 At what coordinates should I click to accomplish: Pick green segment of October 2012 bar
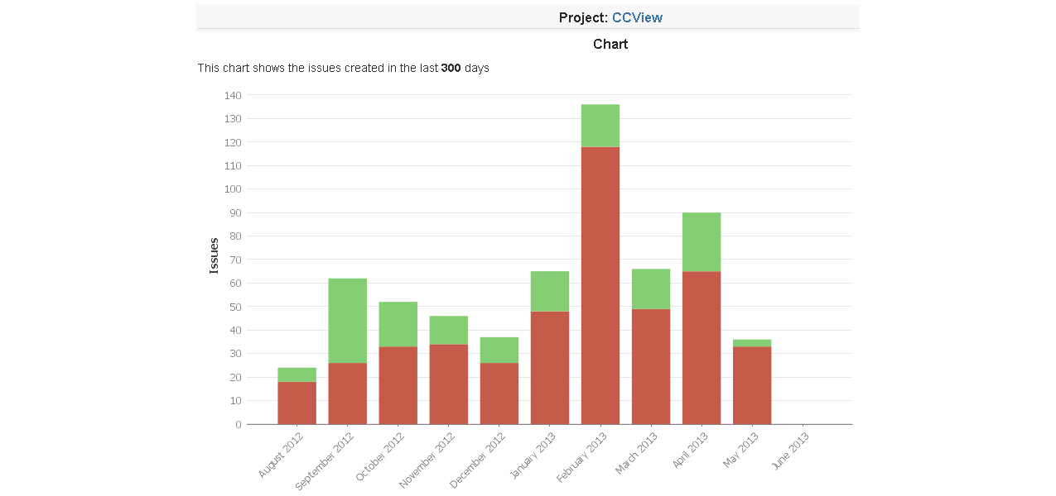coord(398,324)
